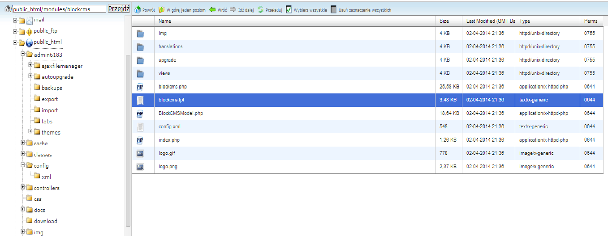Screen dimensions: 608x236
Task: Open the tabs folder in tree
Action: tap(47, 122)
